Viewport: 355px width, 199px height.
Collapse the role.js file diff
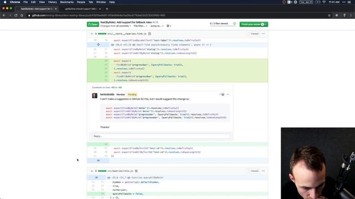tap(92, 171)
